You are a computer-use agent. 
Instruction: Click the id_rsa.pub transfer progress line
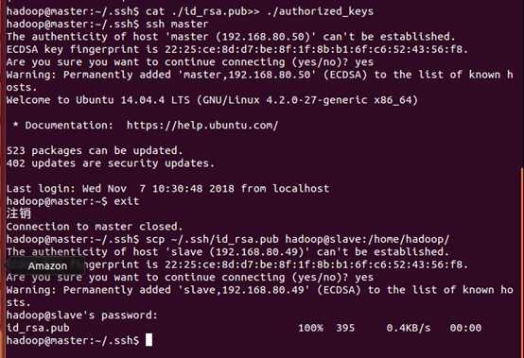(x=244, y=328)
